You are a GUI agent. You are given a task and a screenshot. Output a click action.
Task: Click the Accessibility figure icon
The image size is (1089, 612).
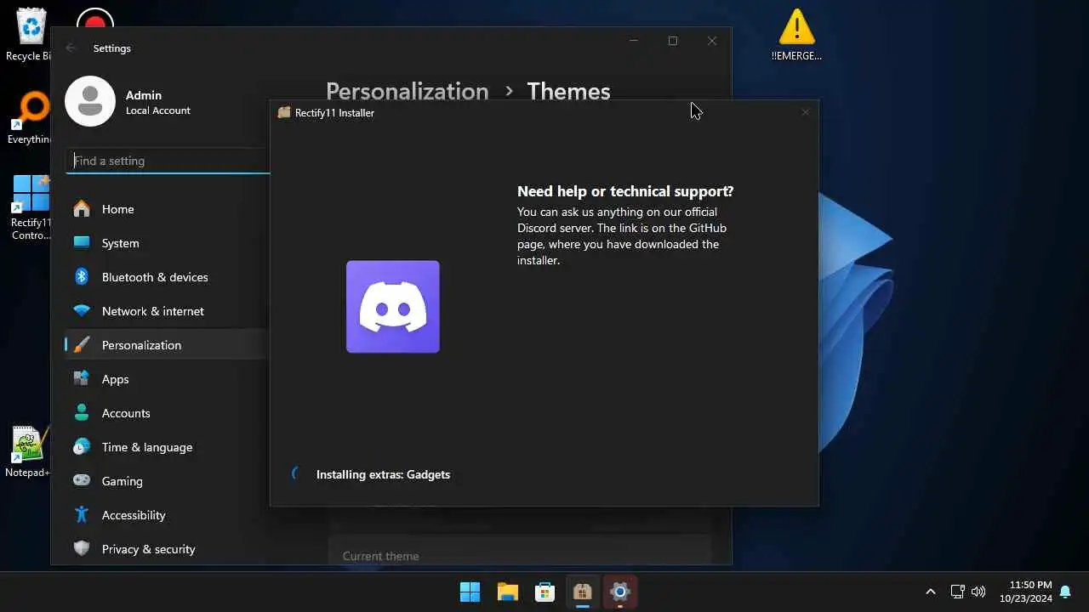82,514
